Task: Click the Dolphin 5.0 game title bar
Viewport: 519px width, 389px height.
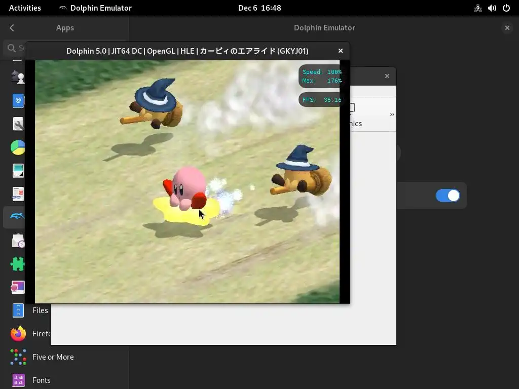Action: pyautogui.click(x=188, y=51)
